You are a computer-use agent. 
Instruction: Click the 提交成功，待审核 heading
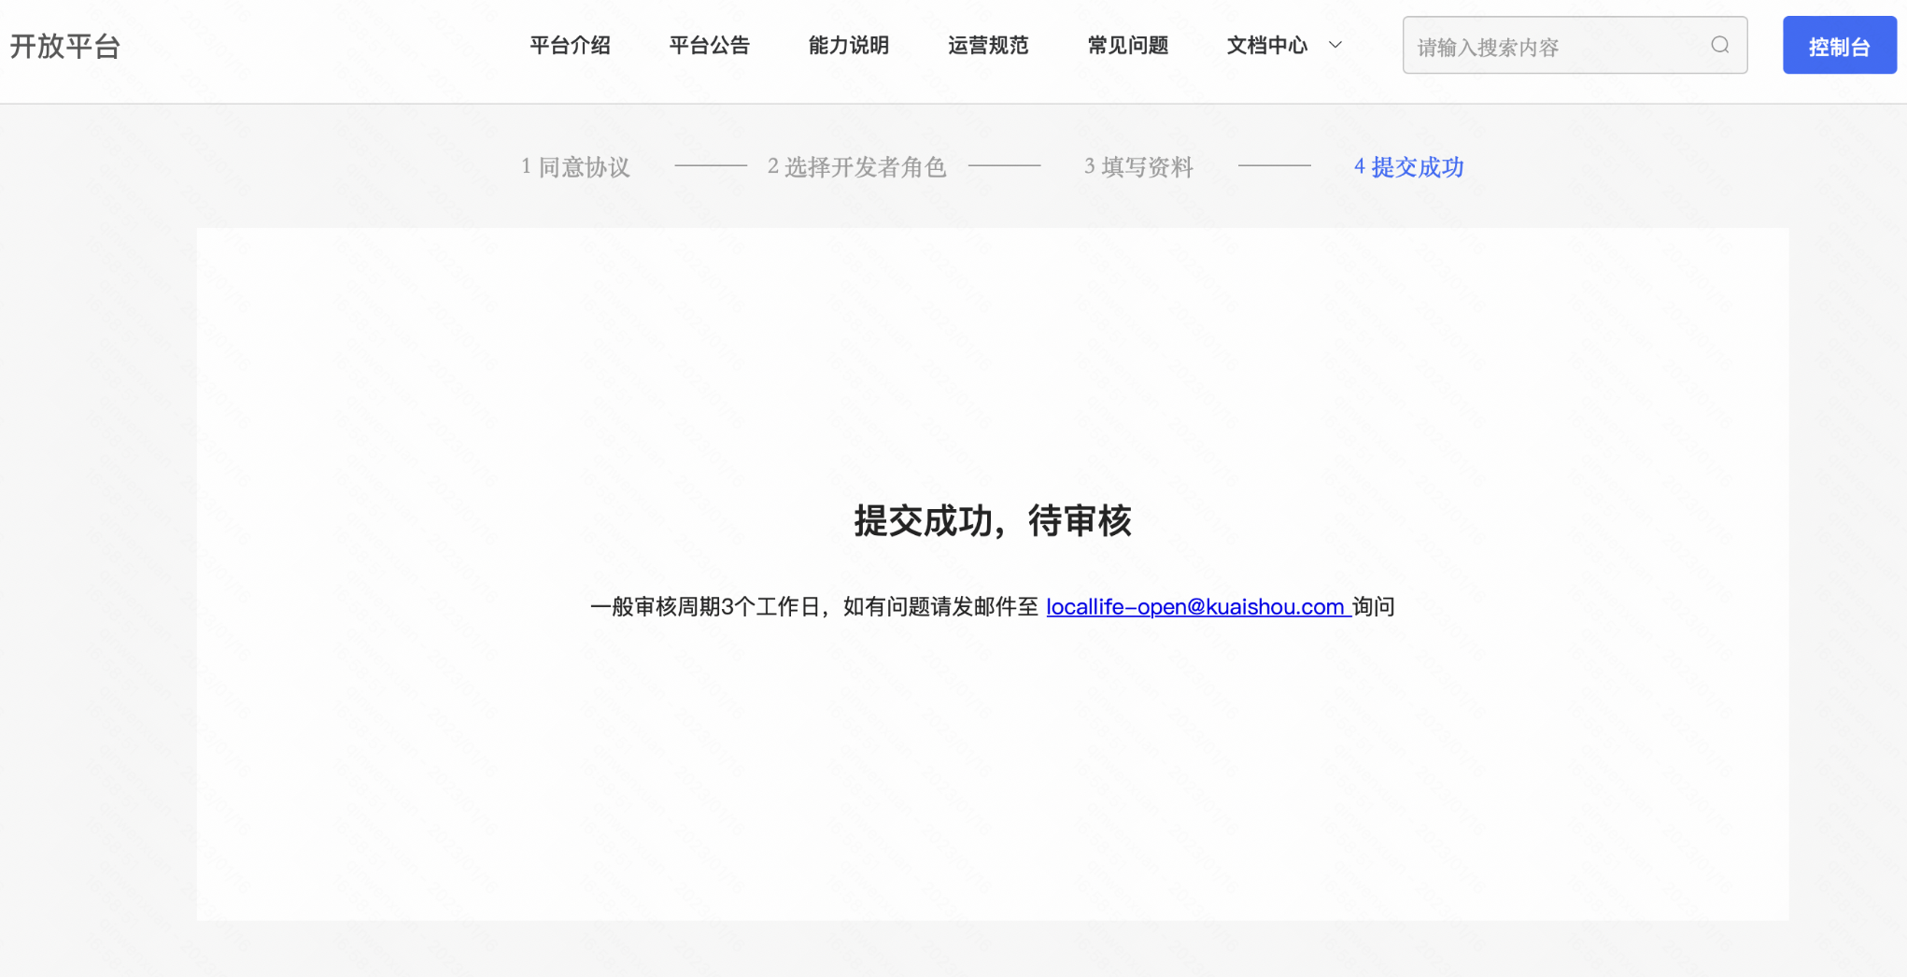tap(992, 521)
